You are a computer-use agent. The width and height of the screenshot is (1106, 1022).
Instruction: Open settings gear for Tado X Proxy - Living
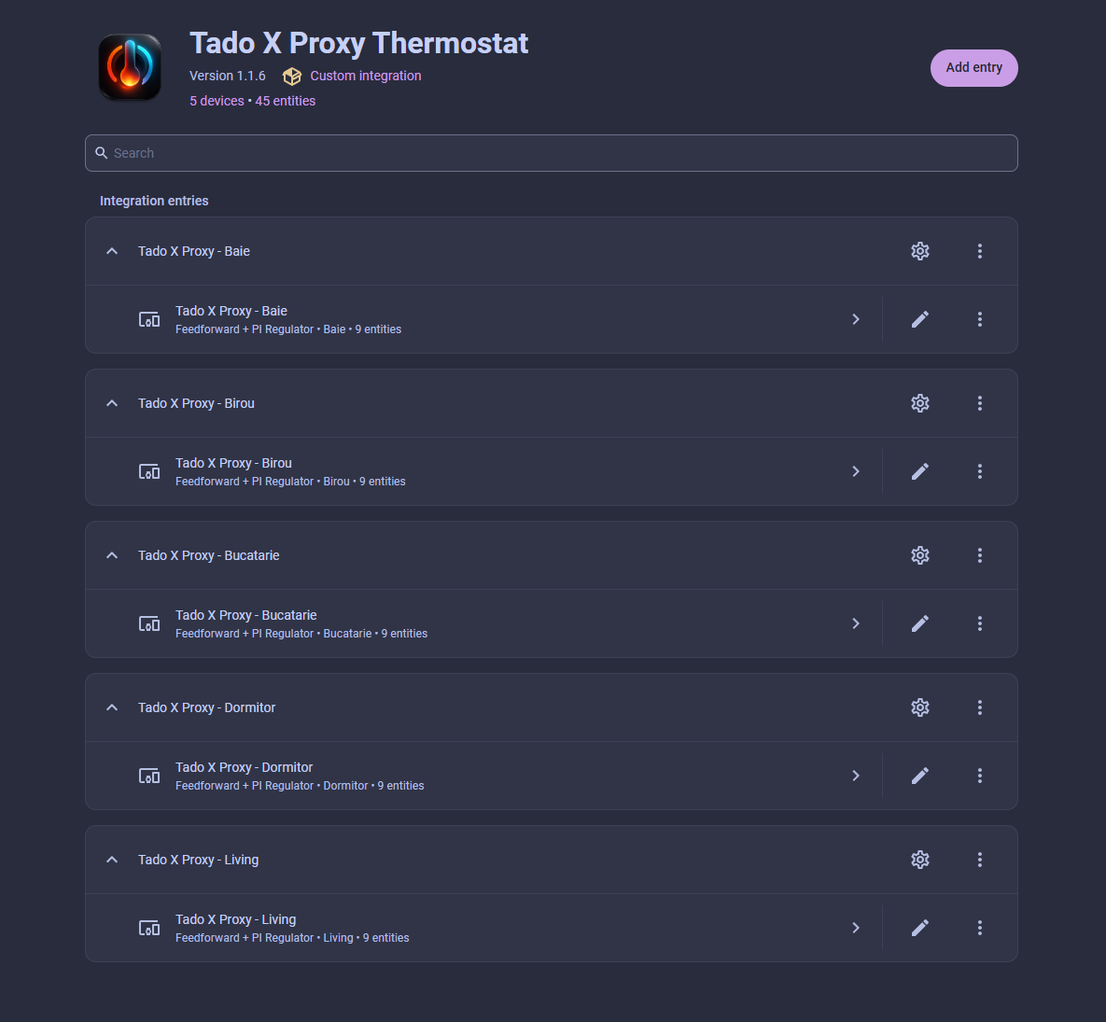(x=919, y=859)
